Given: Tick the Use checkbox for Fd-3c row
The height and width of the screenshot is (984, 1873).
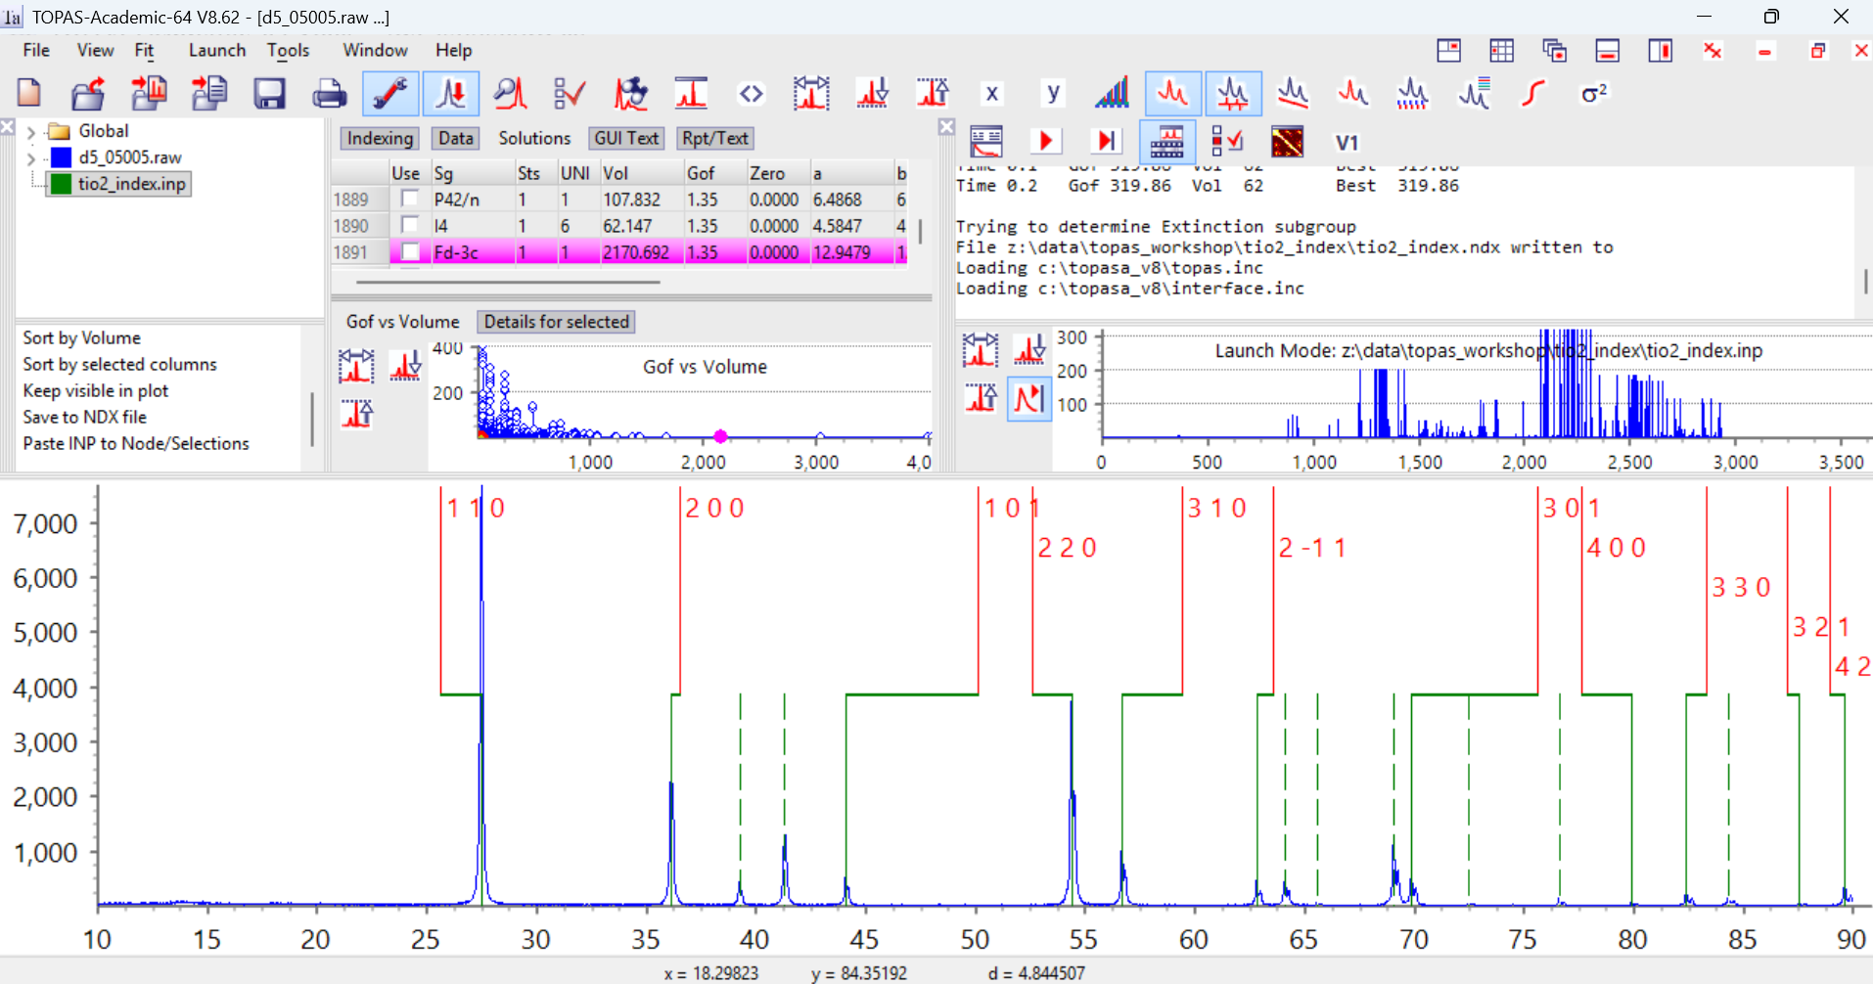Looking at the screenshot, I should tap(411, 252).
